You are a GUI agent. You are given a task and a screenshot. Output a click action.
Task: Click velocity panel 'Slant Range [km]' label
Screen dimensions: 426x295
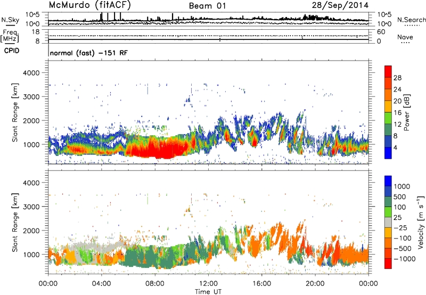15,223
